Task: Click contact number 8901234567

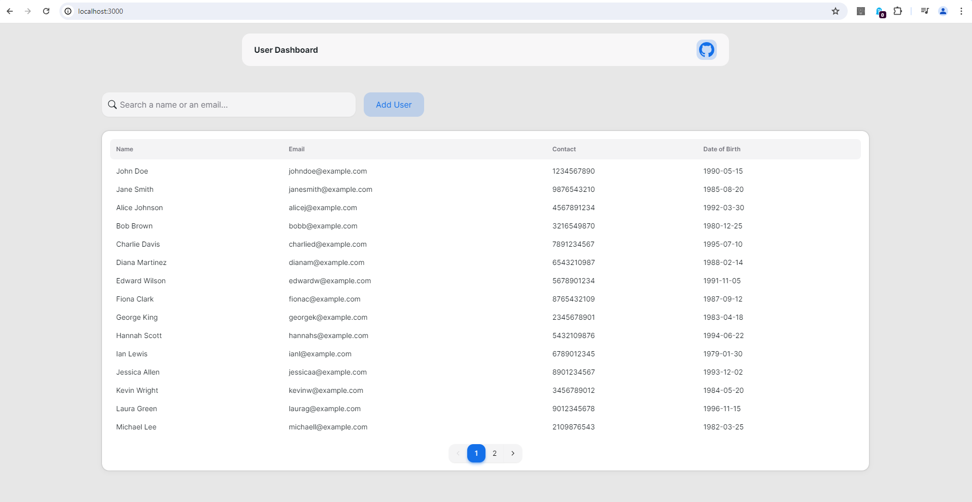Action: 574,372
